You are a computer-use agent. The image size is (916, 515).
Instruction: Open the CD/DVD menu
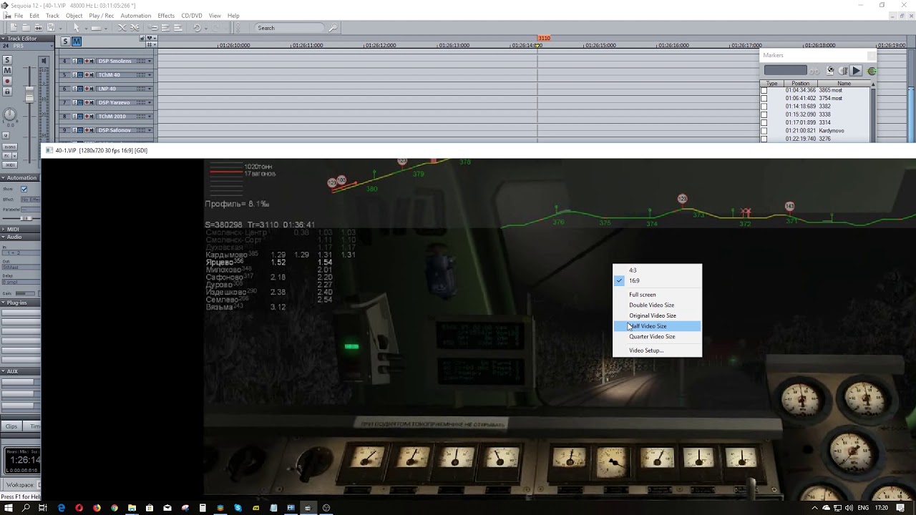coord(192,16)
